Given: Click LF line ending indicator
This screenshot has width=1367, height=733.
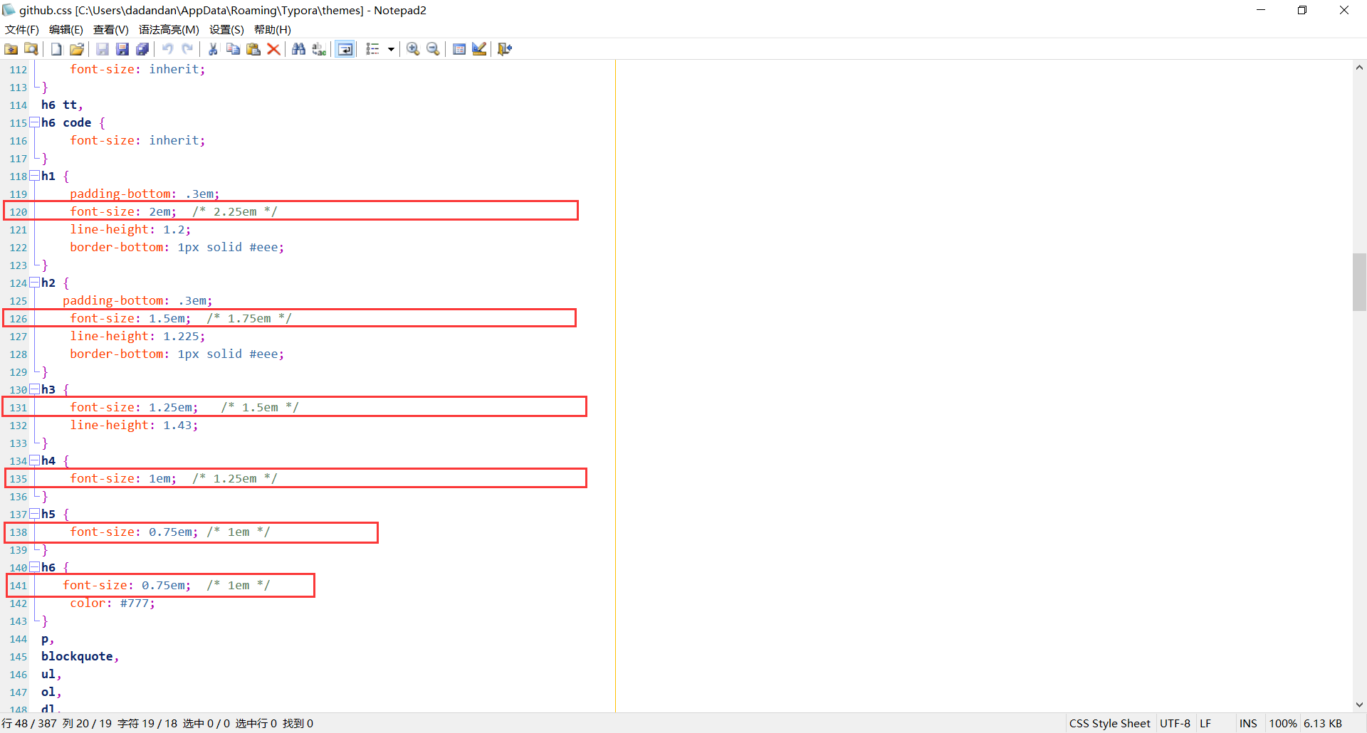Looking at the screenshot, I should click(1205, 724).
